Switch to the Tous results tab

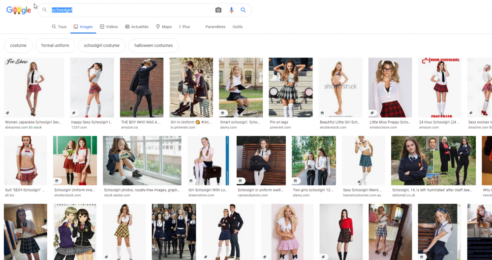(x=59, y=27)
